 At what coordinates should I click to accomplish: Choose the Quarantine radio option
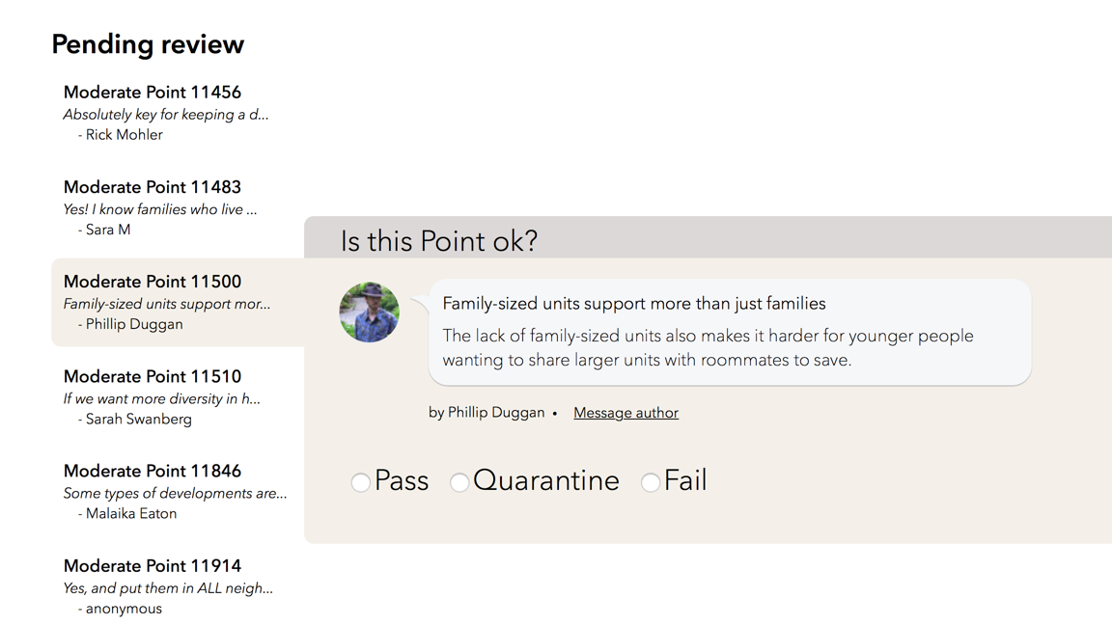459,481
